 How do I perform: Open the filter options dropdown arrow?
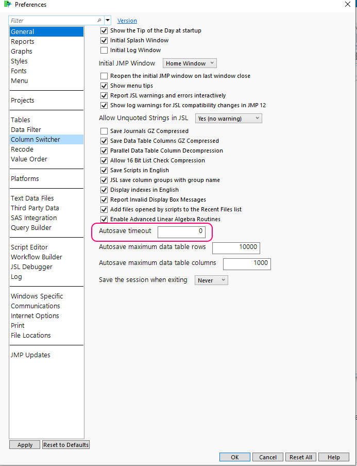click(x=108, y=21)
